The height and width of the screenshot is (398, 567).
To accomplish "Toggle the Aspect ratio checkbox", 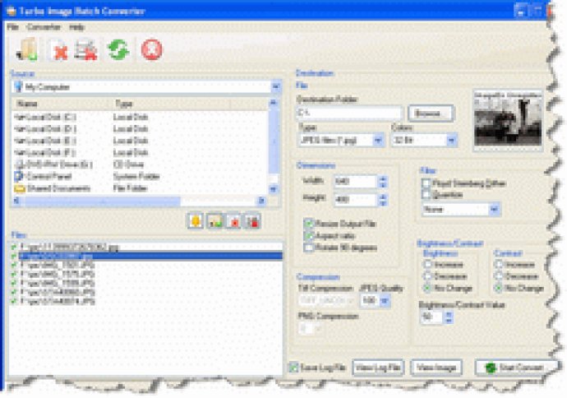I will (x=308, y=236).
